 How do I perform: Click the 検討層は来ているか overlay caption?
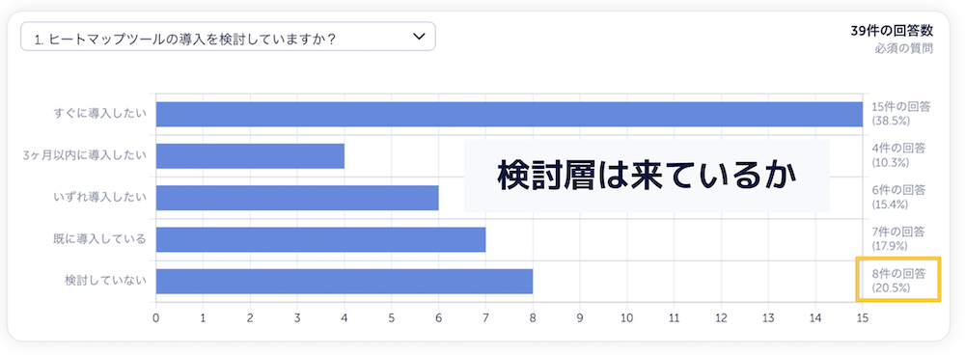[x=647, y=176]
